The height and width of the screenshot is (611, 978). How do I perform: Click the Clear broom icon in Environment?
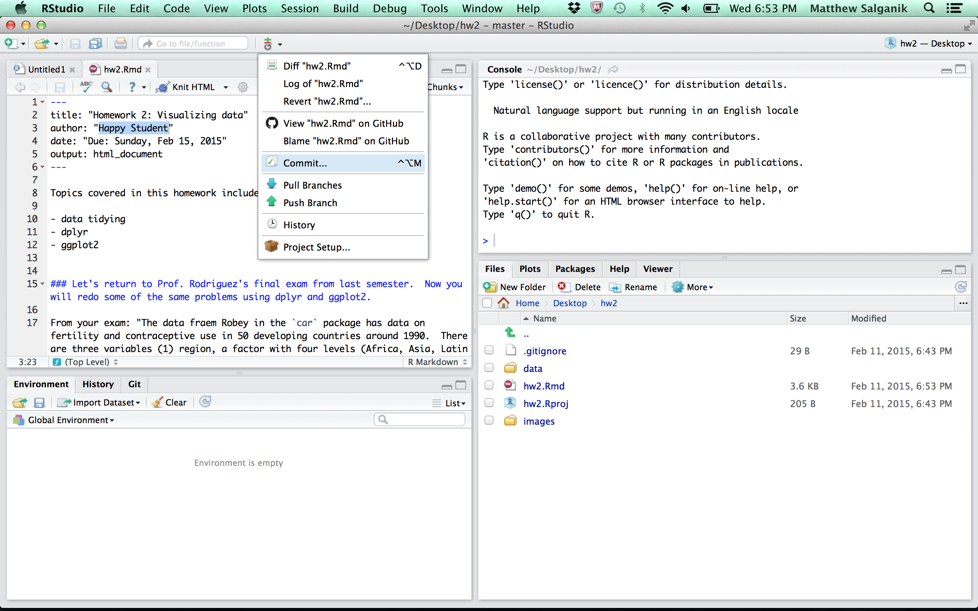click(x=158, y=402)
